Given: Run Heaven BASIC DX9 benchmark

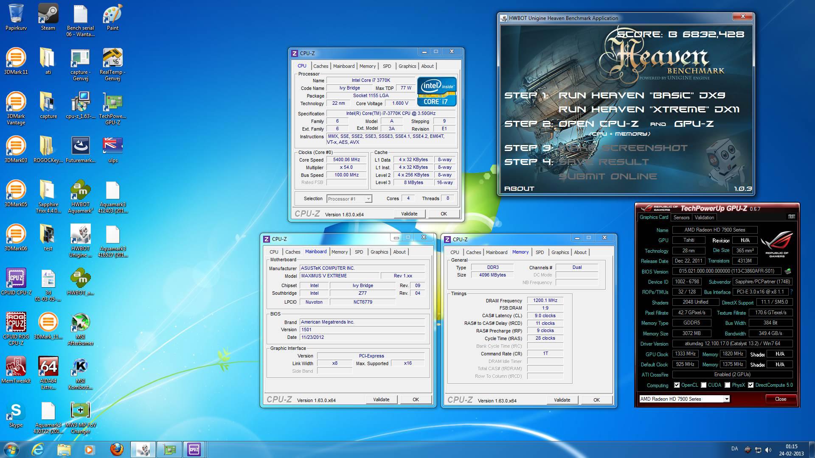Looking at the screenshot, I should click(642, 95).
